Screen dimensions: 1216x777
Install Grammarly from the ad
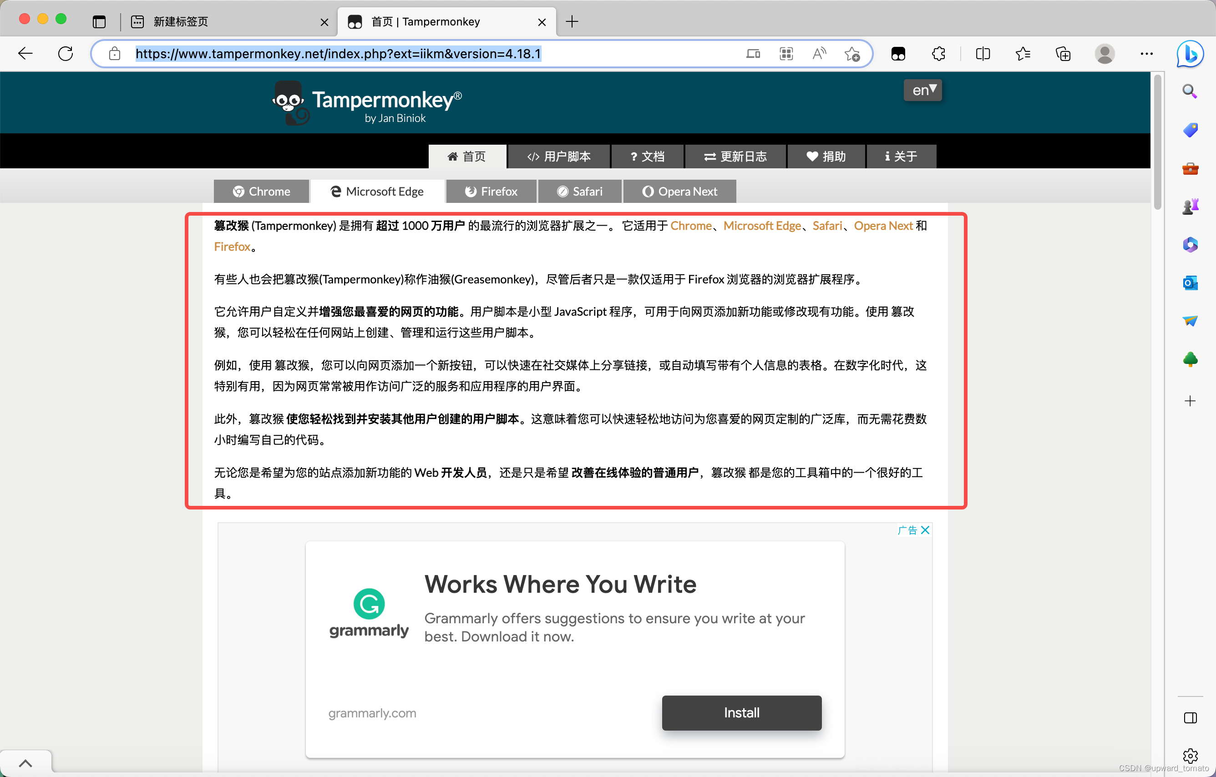741,712
